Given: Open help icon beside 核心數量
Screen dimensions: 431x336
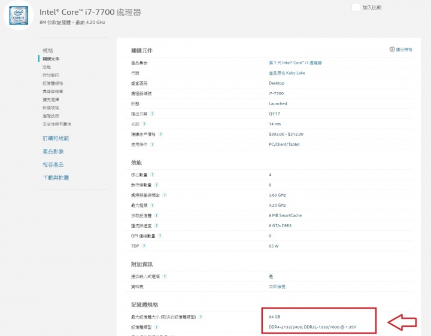Looking at the screenshot, I should pyautogui.click(x=153, y=175).
